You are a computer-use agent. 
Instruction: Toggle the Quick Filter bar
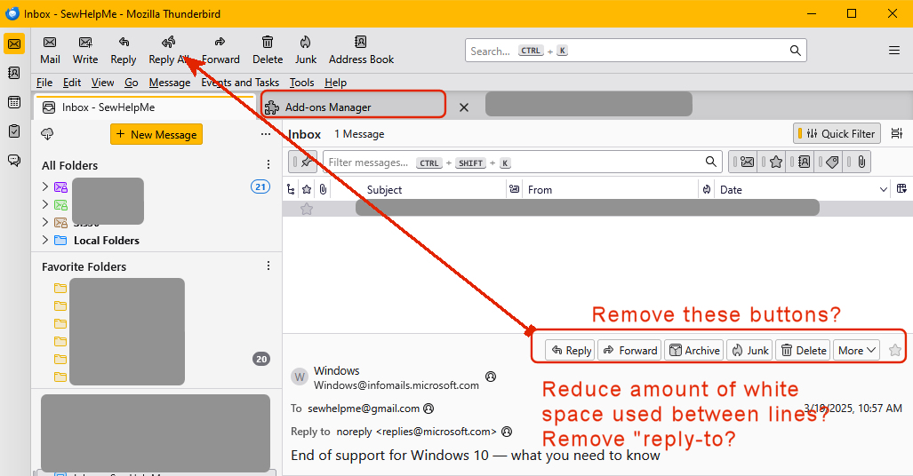(837, 134)
